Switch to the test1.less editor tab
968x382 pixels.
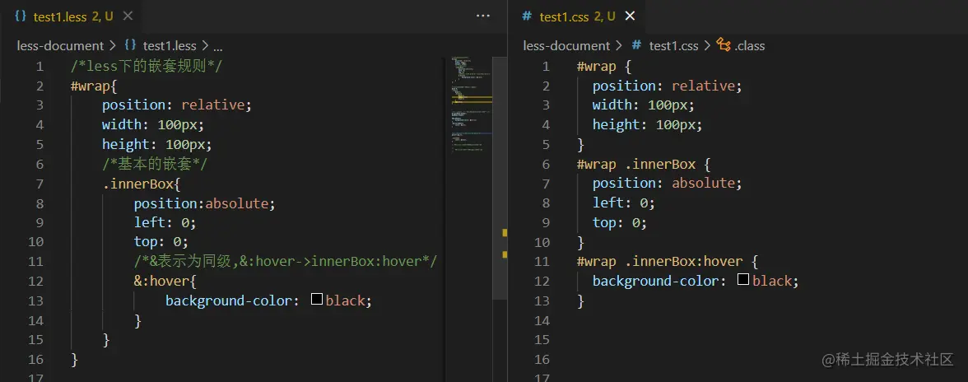[71, 16]
